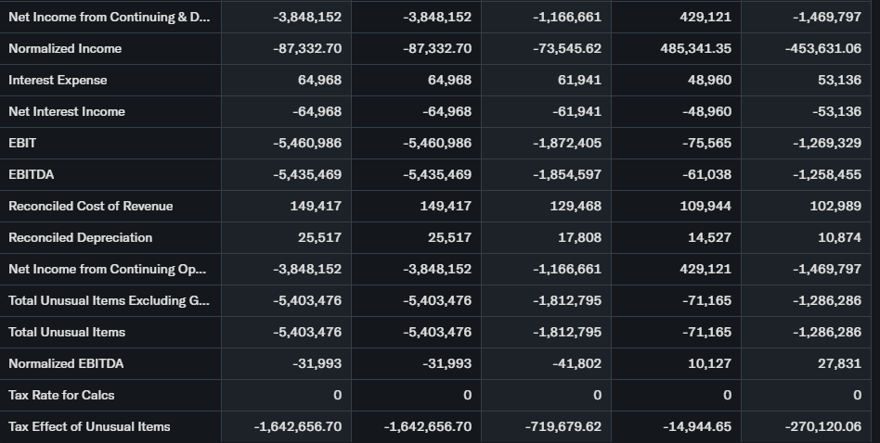Viewport: 880px width, 443px height.
Task: Click the Normalized EBITDA value 27,831
Action: tap(839, 363)
